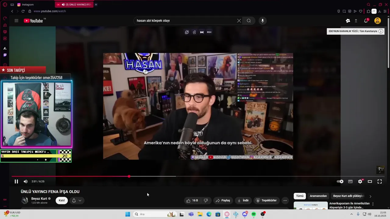
Task: Open the Windows Start menu
Action: (x=128, y=214)
